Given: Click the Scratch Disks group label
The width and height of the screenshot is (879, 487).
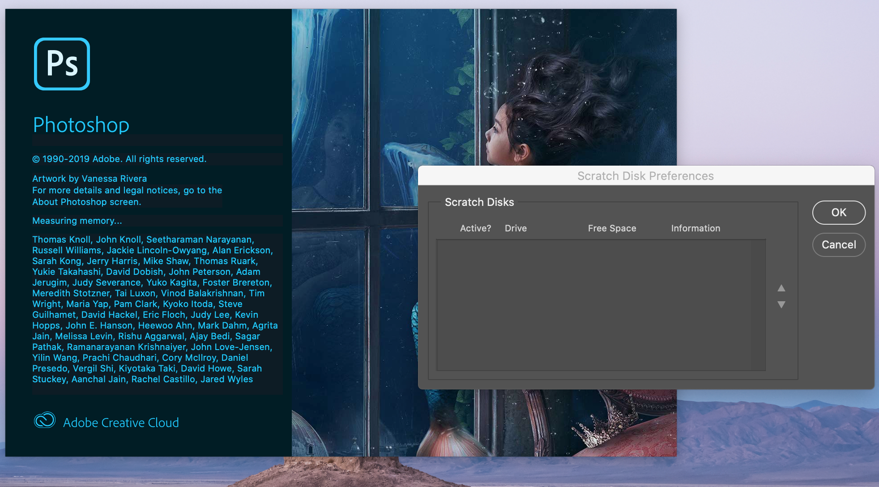Looking at the screenshot, I should [x=479, y=202].
